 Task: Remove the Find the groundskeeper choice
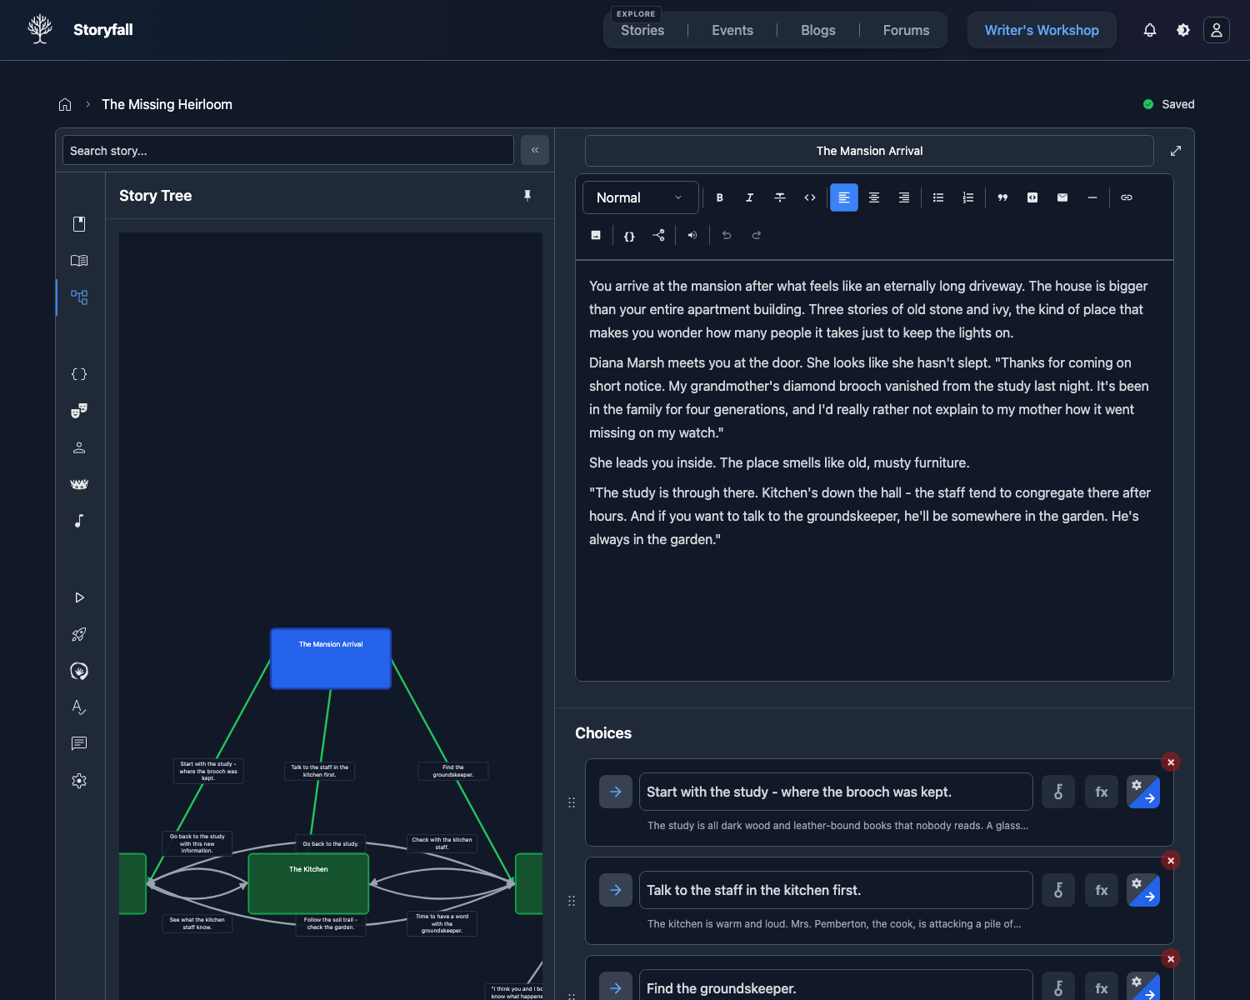(1171, 958)
